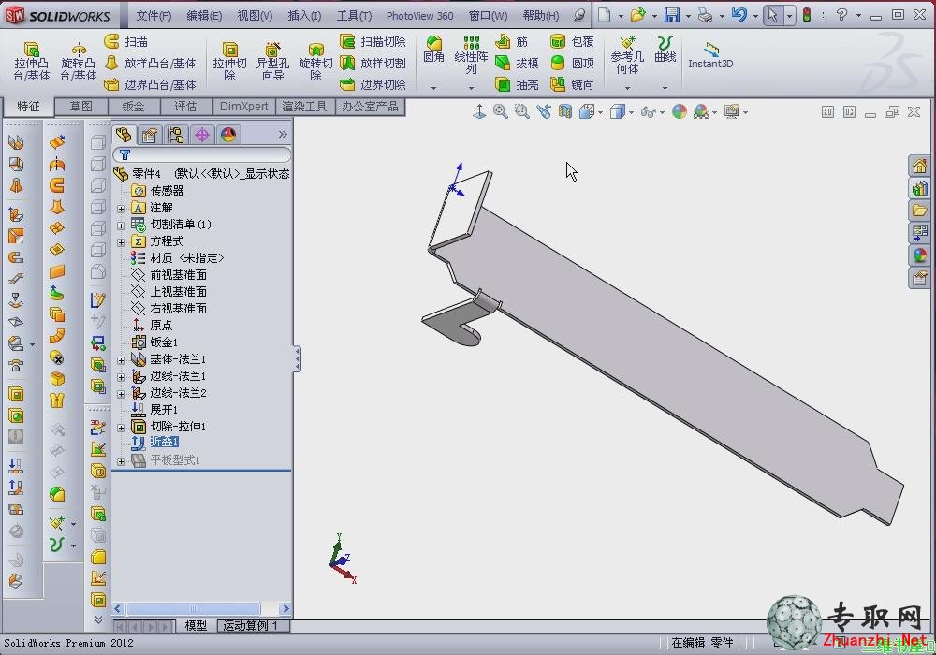
Task: Open a file using the folder icon
Action: pos(638,15)
